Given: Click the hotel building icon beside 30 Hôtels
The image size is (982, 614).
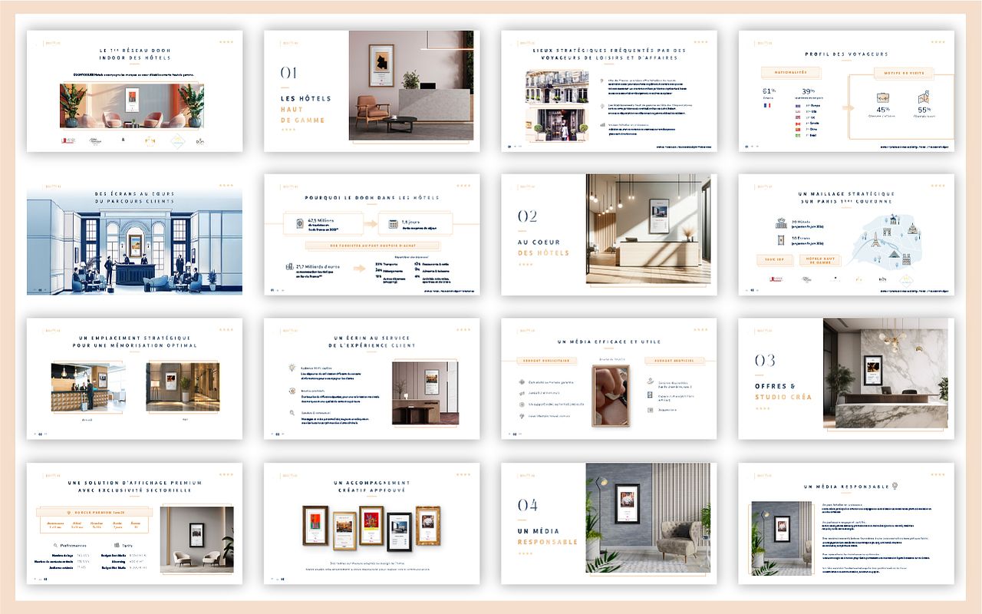Looking at the screenshot, I should coord(783,223).
